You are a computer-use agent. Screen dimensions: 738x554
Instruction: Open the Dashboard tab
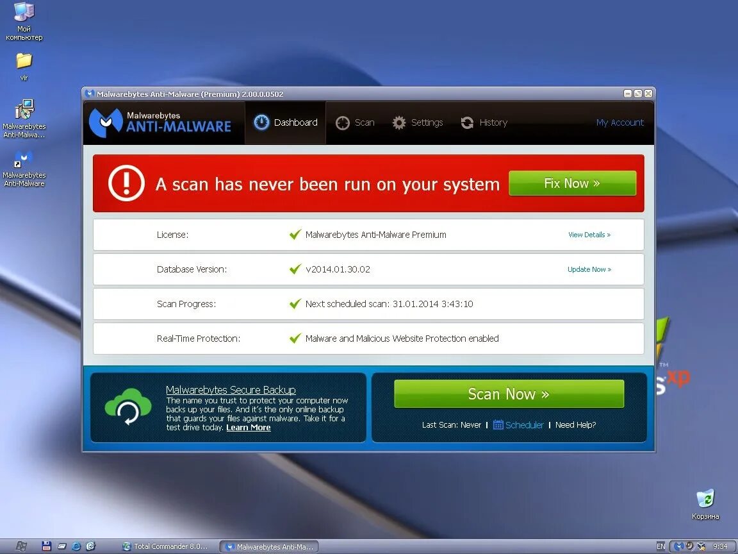285,122
